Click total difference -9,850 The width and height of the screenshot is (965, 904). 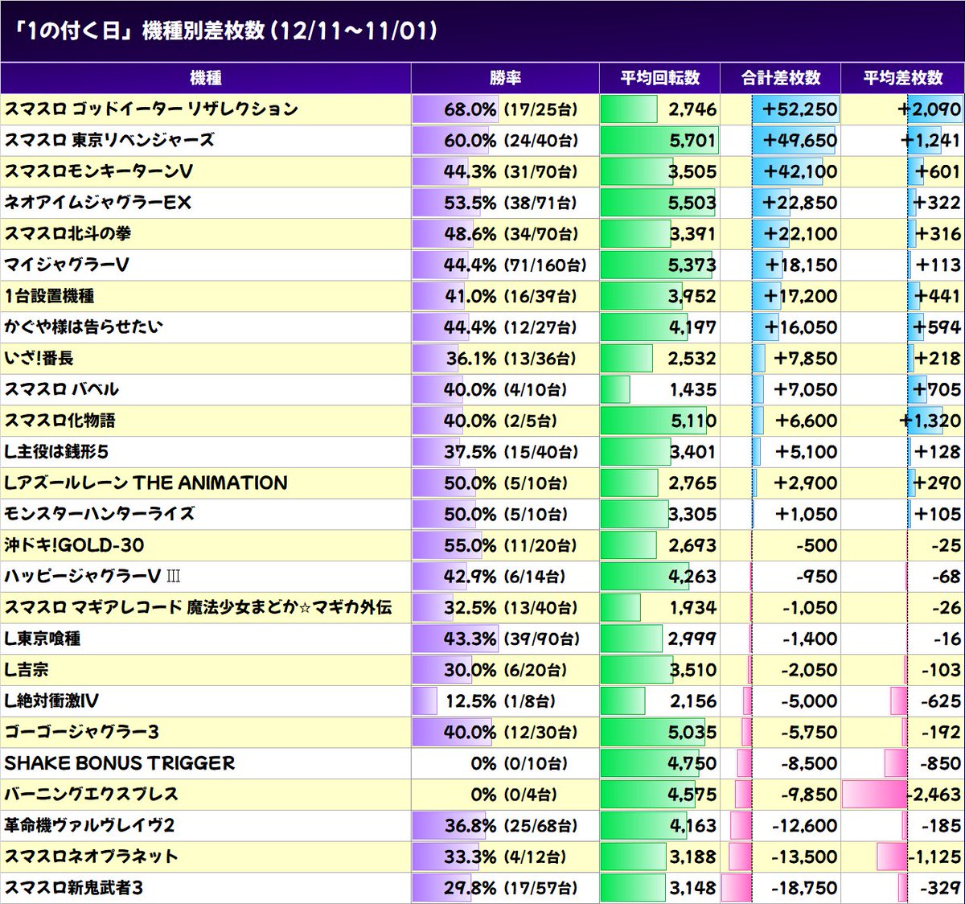(x=809, y=795)
